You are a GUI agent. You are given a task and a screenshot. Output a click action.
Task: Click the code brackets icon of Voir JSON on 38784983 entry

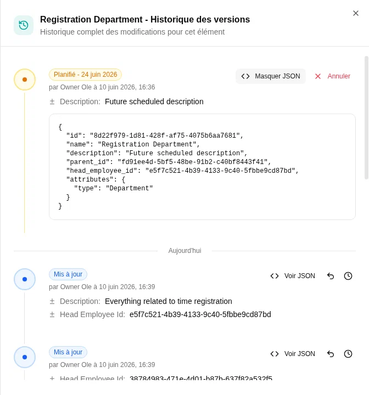[x=275, y=354]
